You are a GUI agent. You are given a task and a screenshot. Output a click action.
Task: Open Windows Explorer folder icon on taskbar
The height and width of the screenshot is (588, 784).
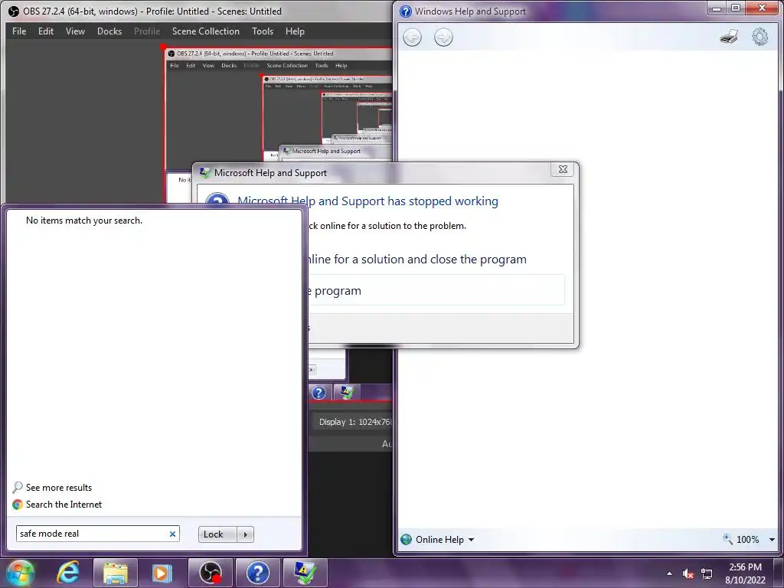tap(115, 573)
